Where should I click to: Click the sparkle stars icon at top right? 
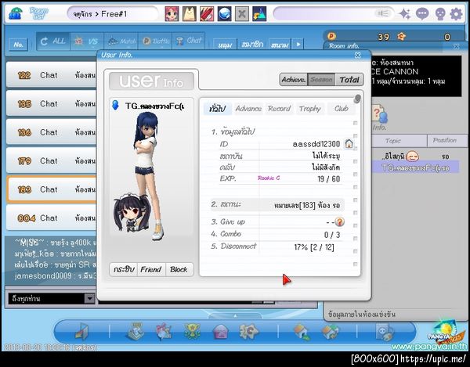pos(405,14)
